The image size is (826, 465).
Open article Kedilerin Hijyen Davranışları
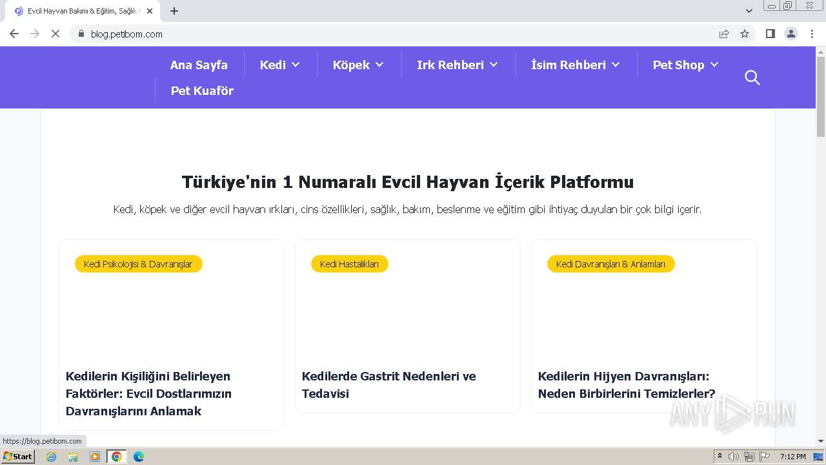[x=627, y=385]
